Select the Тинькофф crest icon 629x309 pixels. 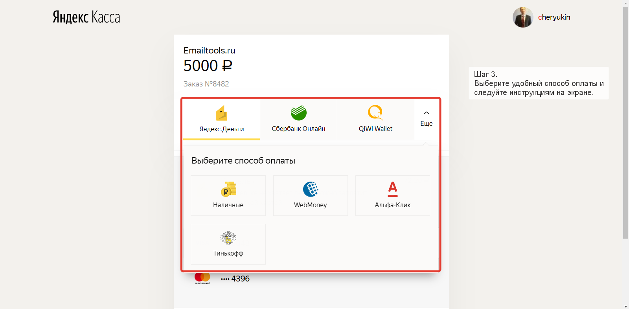[x=228, y=238]
